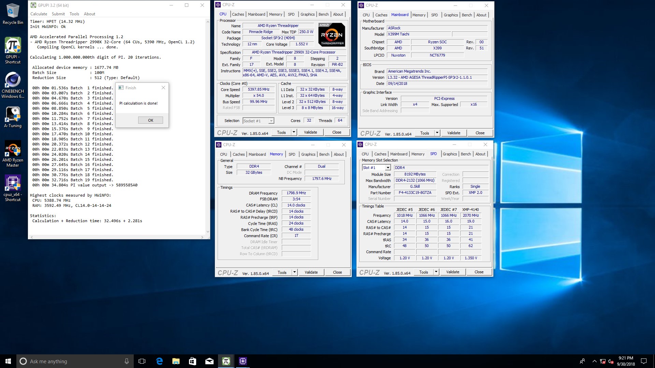Click the Ask me anything search box

coord(75,361)
